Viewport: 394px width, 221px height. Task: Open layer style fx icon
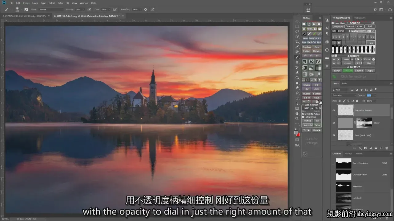[x=360, y=148]
